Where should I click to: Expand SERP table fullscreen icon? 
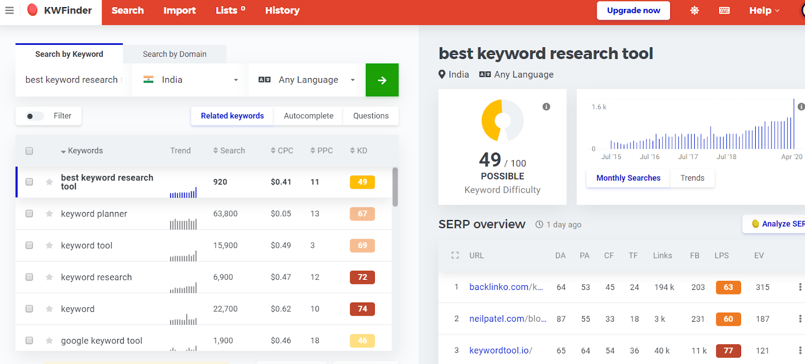click(x=455, y=255)
